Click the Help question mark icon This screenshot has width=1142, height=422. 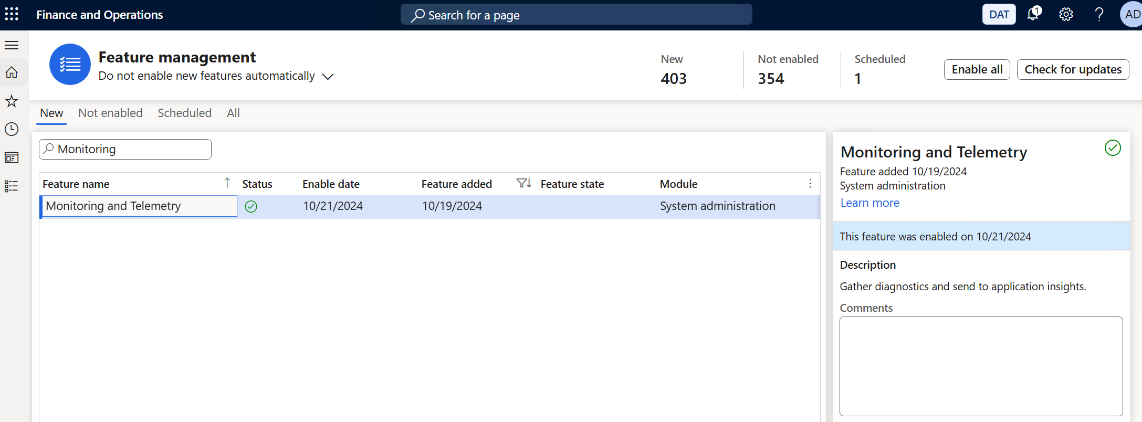tap(1098, 14)
